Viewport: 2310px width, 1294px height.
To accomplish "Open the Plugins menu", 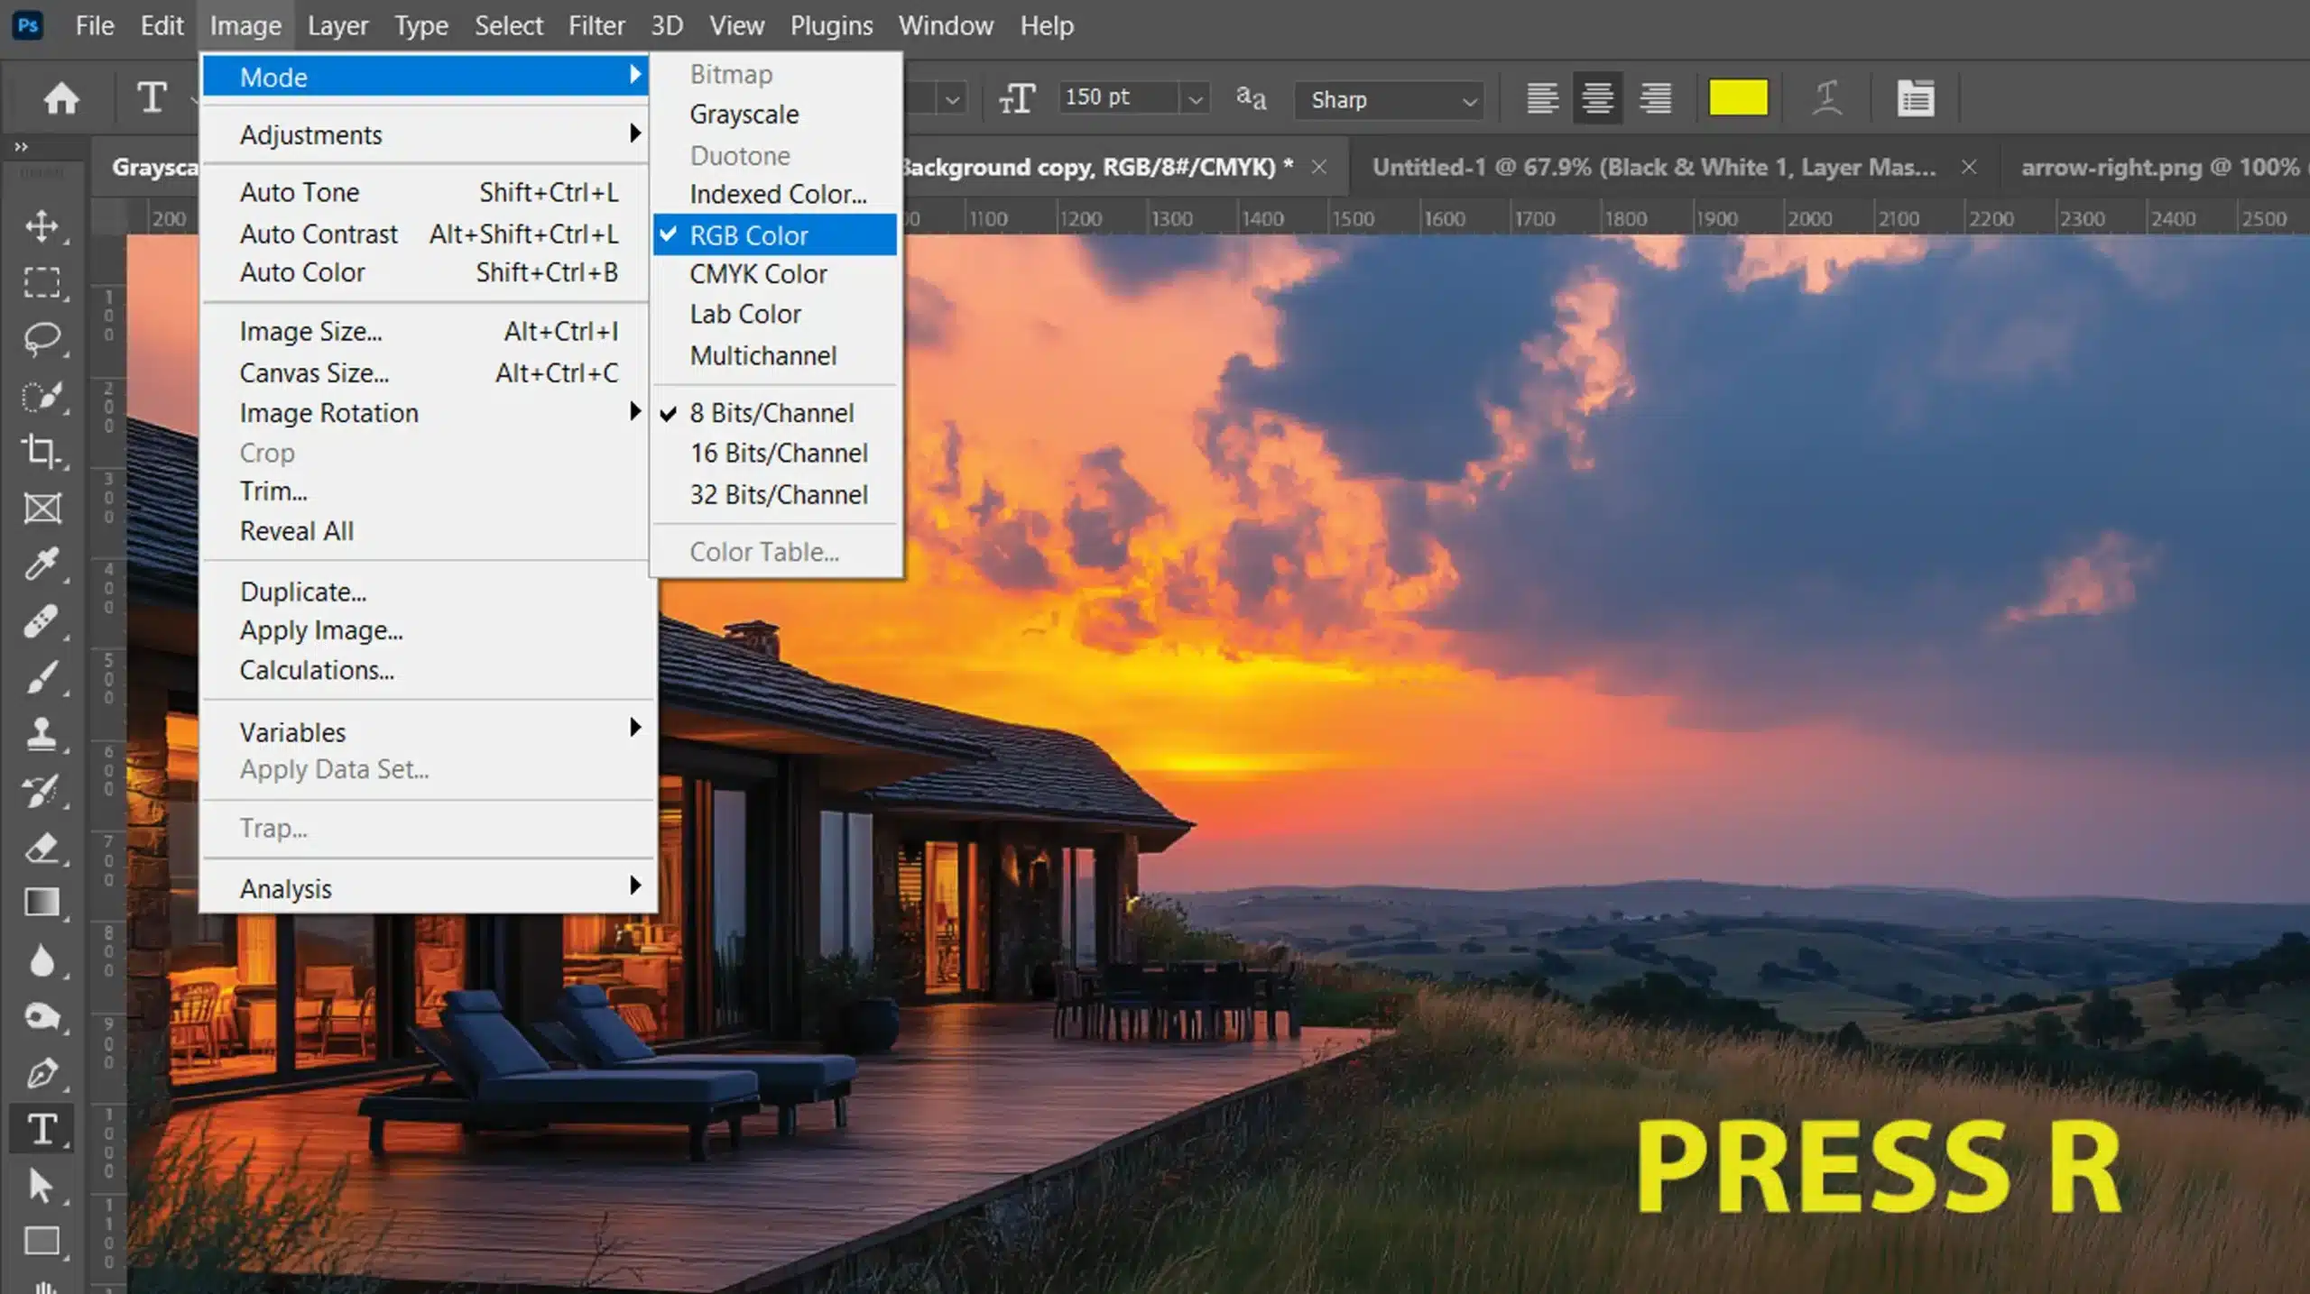I will [831, 25].
